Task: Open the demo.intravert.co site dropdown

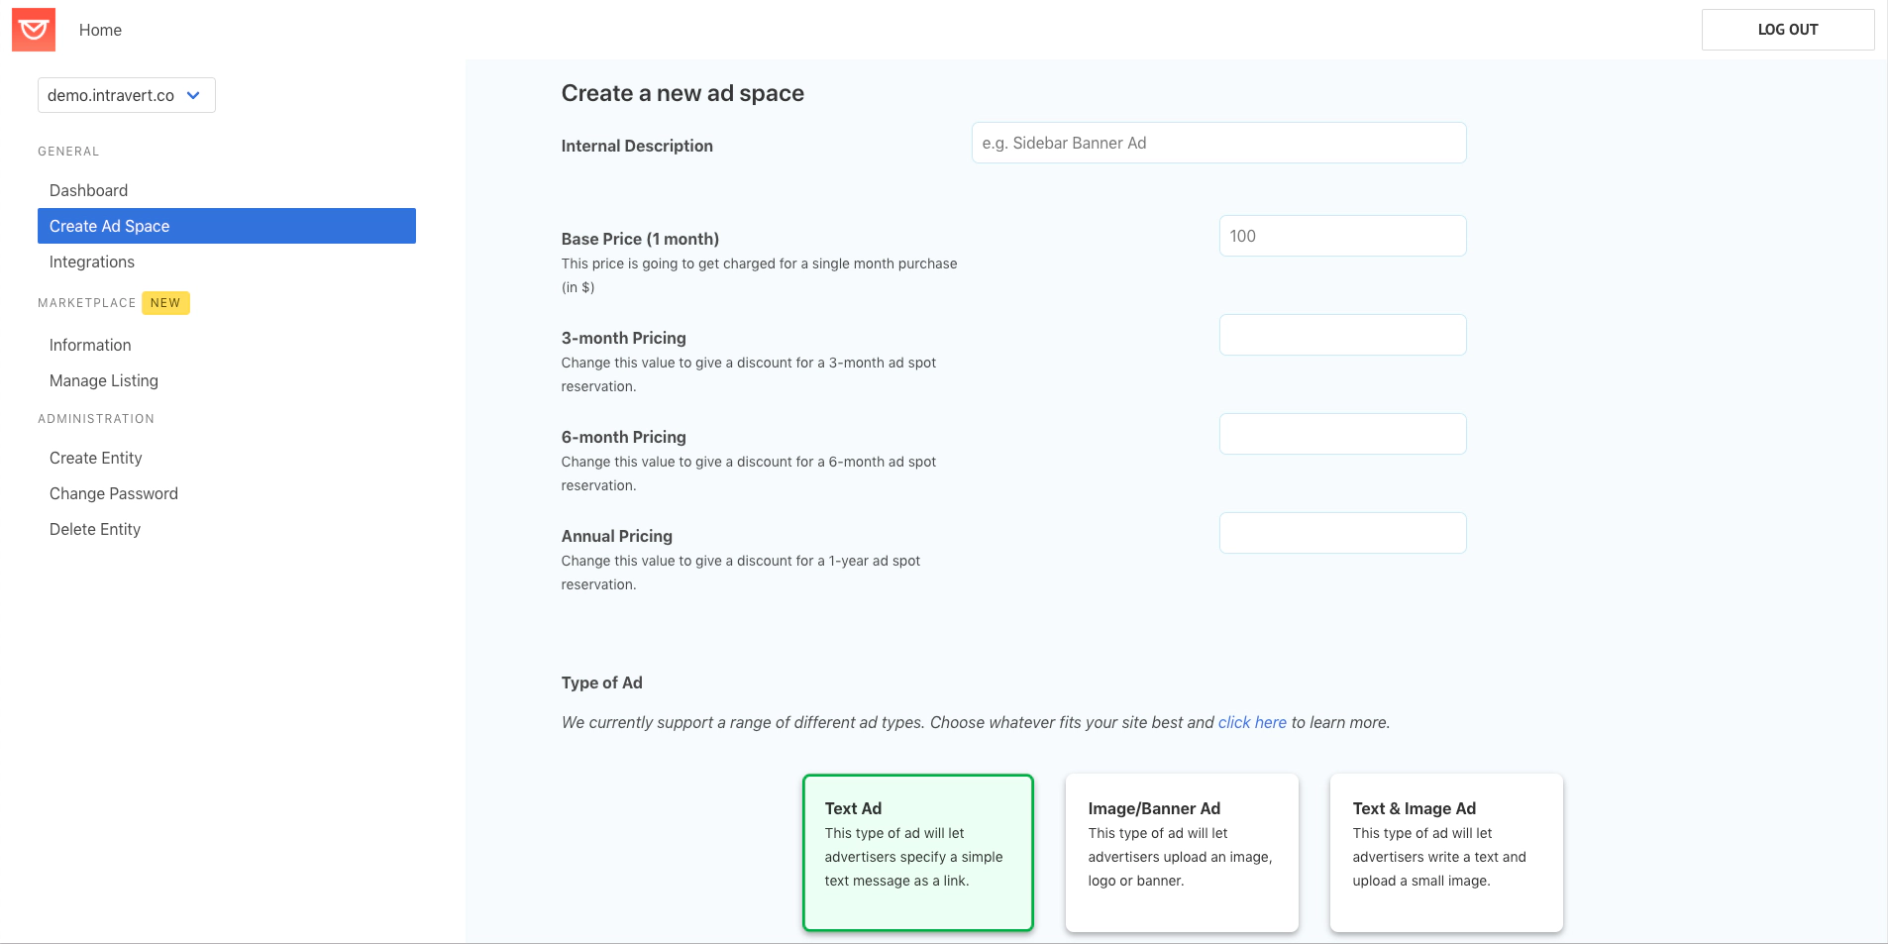Action: pyautogui.click(x=126, y=95)
